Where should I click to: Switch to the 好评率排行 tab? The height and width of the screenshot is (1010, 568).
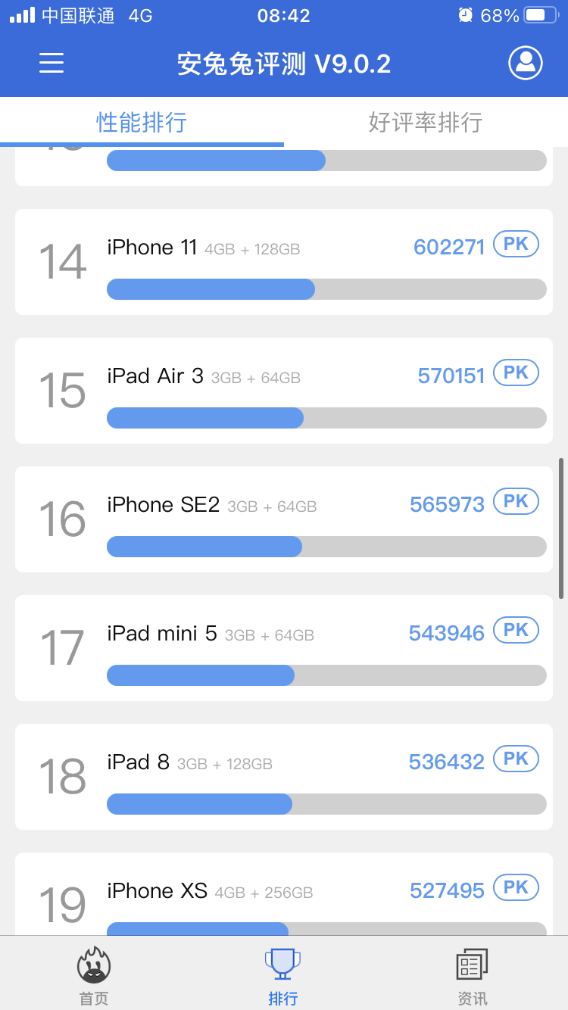pos(426,122)
